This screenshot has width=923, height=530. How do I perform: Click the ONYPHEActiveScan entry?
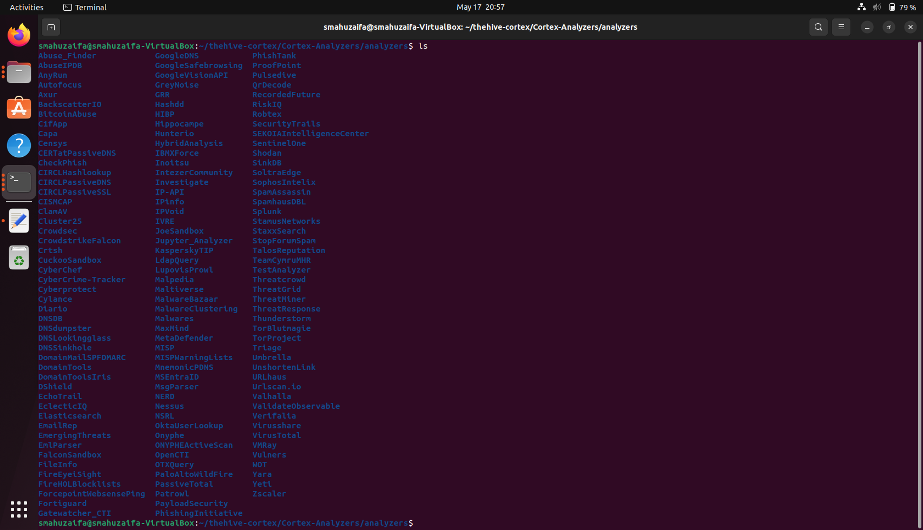tap(194, 445)
